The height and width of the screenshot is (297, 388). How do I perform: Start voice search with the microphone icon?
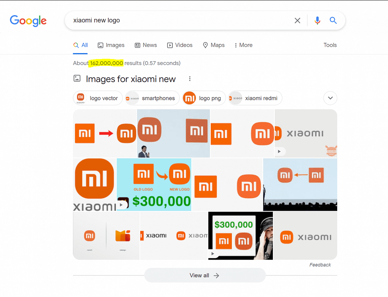coord(317,20)
